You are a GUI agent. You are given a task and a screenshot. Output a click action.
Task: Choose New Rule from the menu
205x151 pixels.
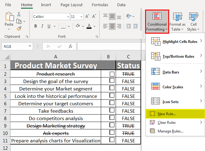(166, 114)
